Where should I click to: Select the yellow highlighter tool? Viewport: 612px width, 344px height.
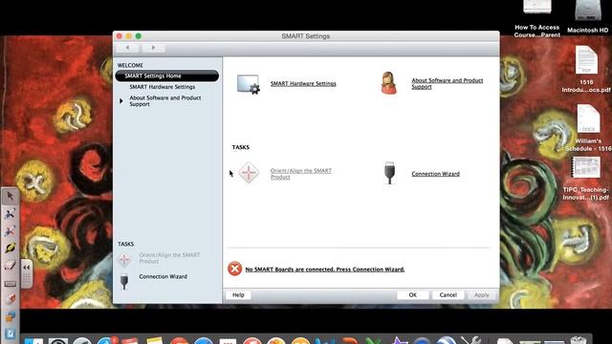point(10,248)
